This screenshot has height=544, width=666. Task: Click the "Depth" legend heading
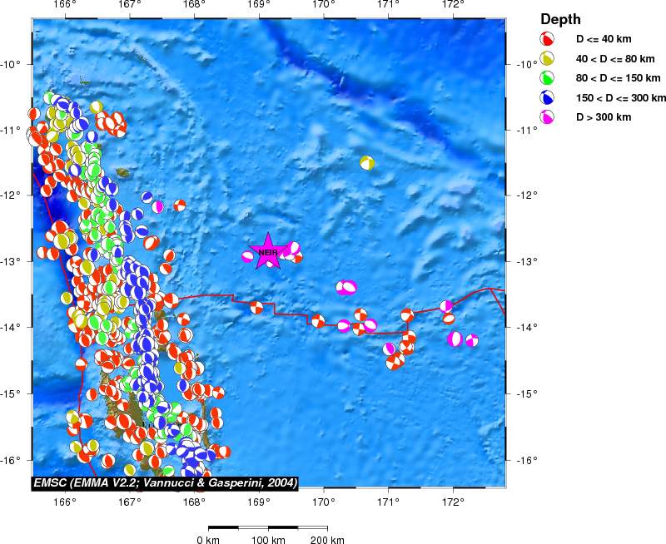point(560,19)
